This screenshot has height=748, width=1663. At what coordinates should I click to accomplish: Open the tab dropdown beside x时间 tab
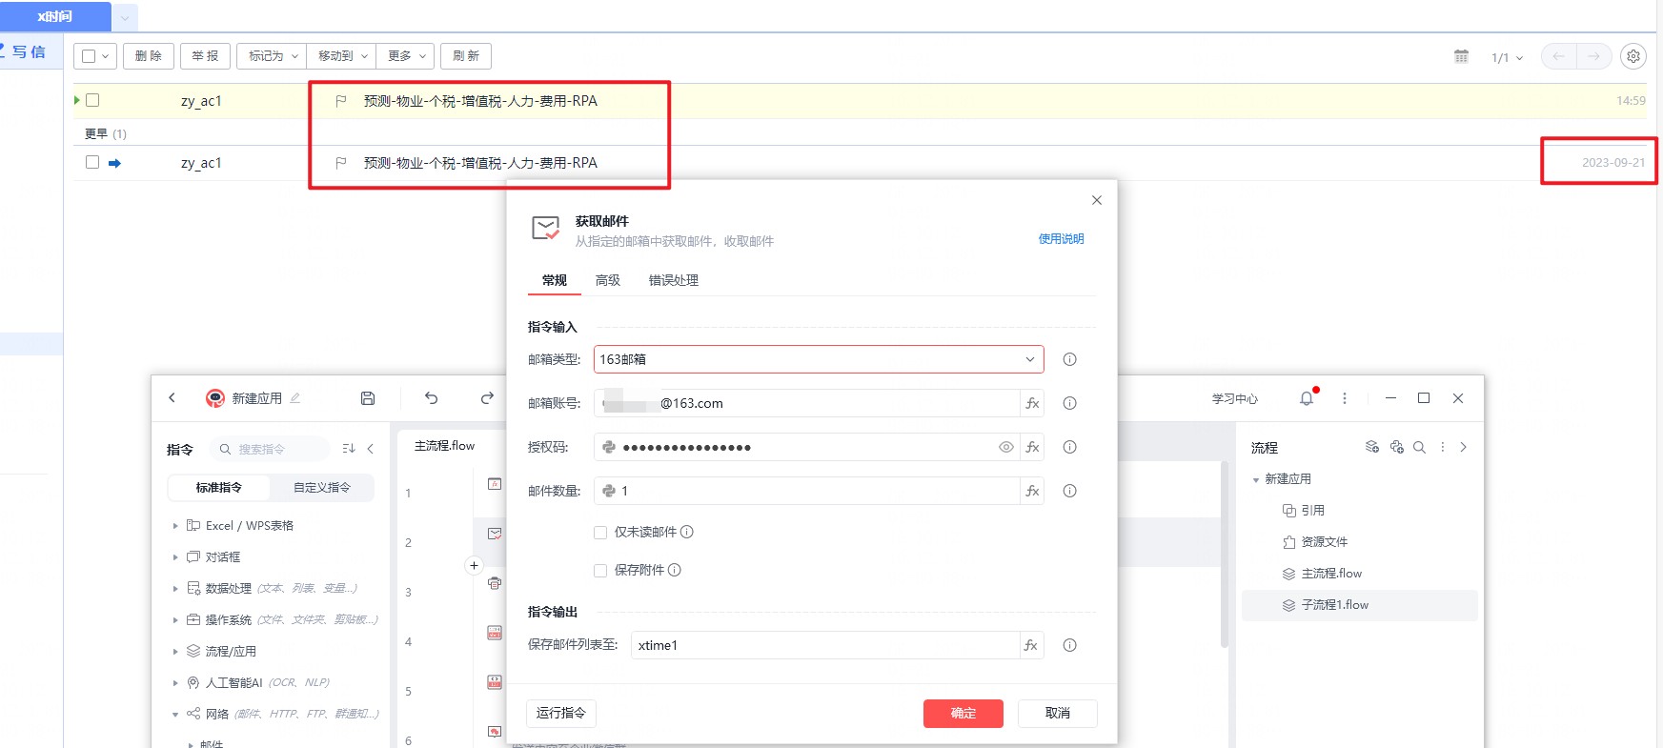125,17
